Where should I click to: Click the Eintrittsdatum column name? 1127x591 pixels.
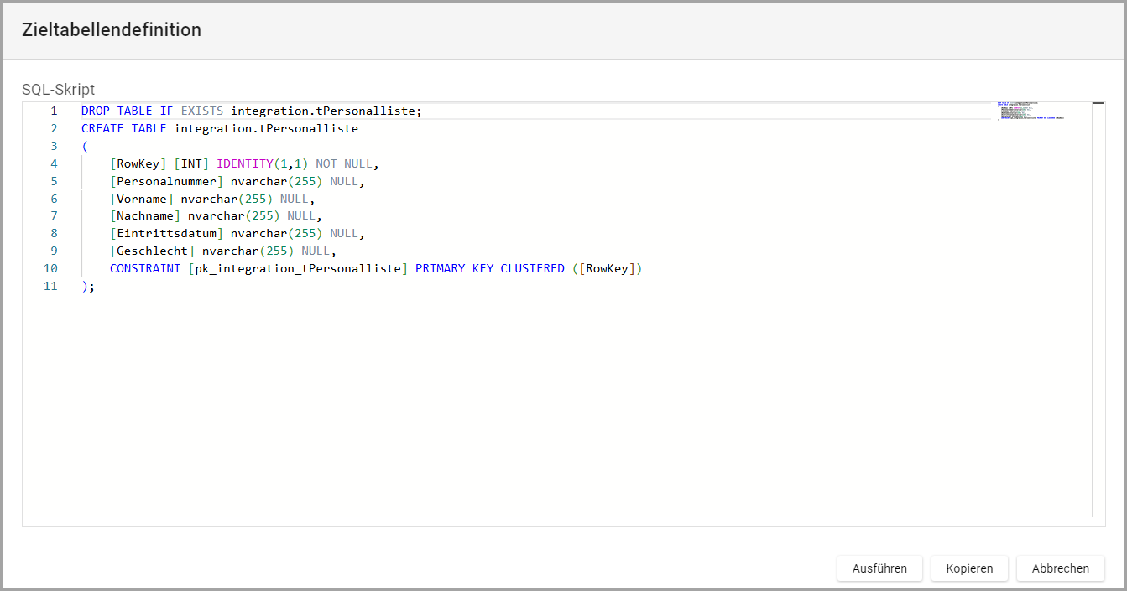pos(166,234)
